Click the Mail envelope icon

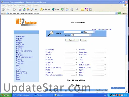tap(67, 9)
